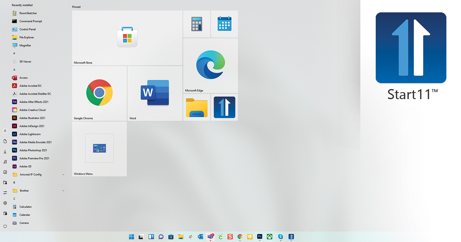Launch the Calculator pinned tile
461x242 pixels.
coord(197,24)
